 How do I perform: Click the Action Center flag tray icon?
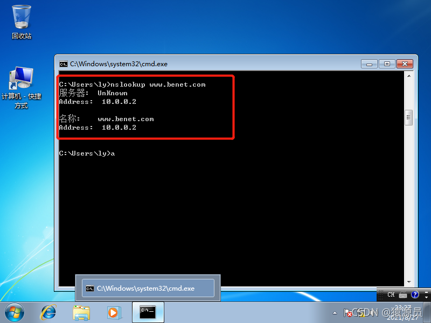point(347,313)
